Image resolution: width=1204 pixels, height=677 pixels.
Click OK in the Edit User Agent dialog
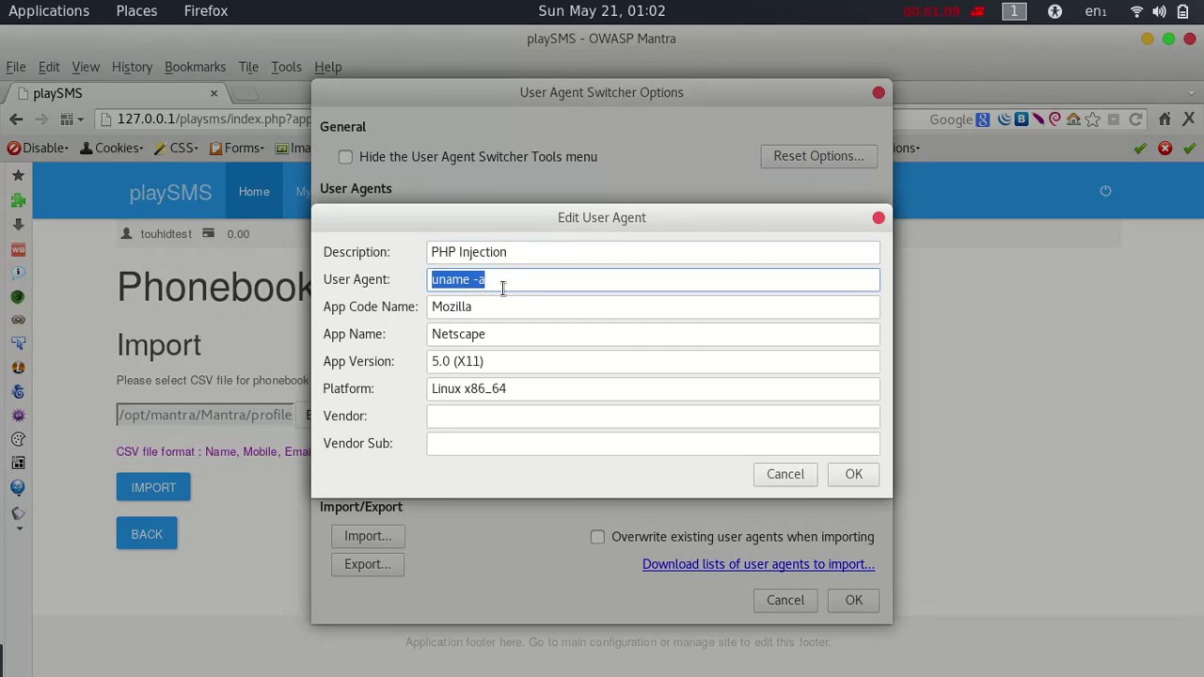(x=853, y=474)
